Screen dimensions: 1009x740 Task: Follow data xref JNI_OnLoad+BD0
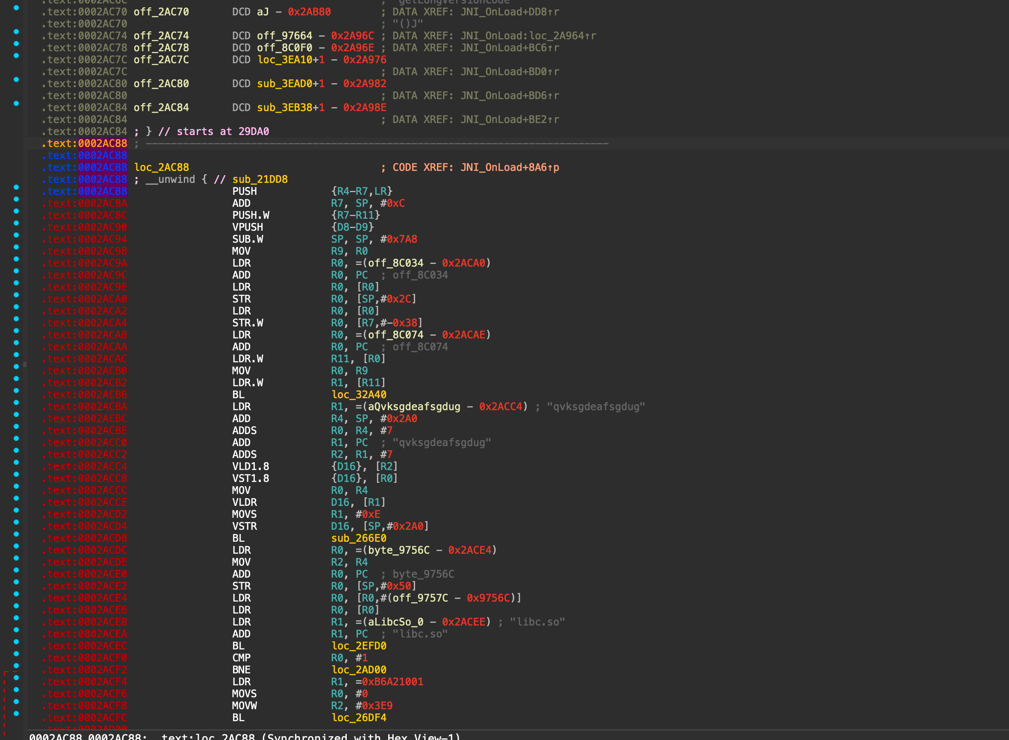click(x=510, y=72)
